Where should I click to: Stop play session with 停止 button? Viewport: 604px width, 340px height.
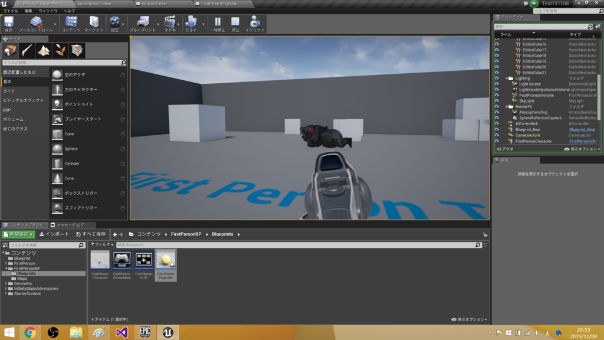pyautogui.click(x=235, y=24)
